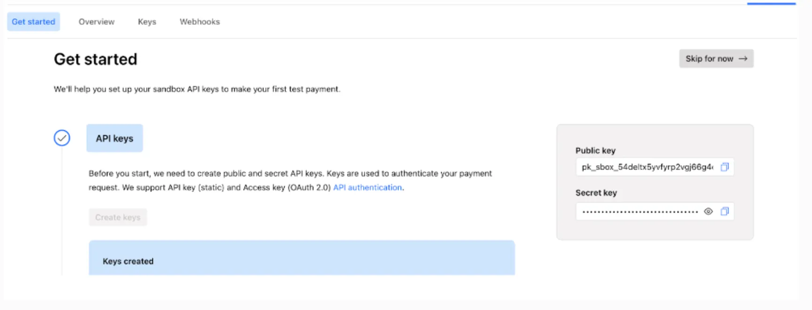
Task: Open the API authentication link
Action: coord(368,187)
